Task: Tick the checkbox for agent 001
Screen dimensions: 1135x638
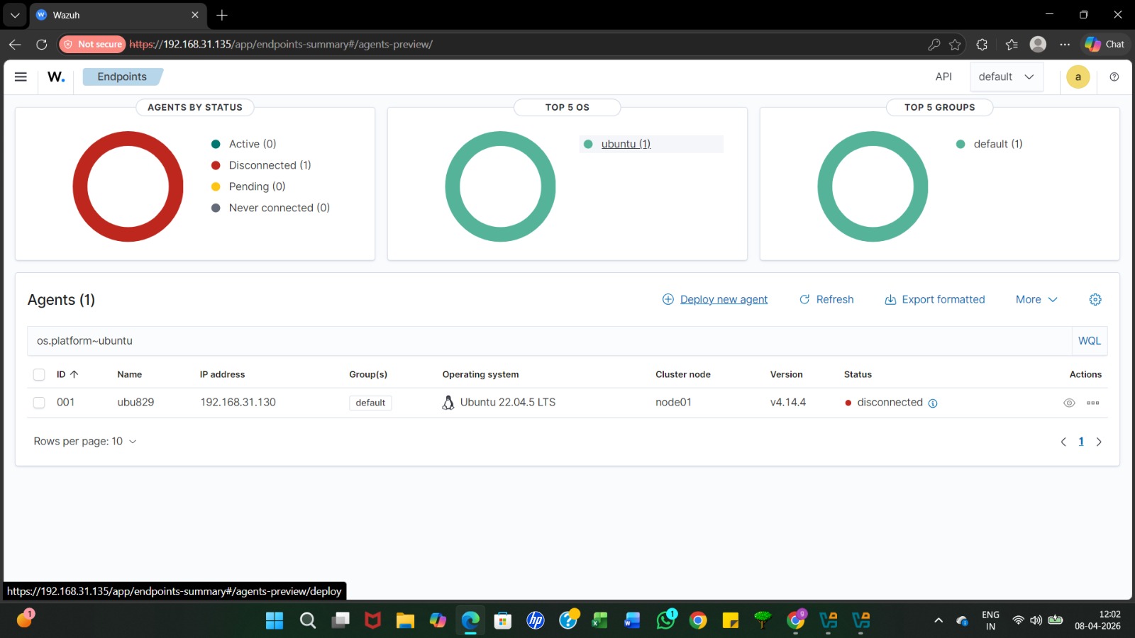Action: point(39,403)
